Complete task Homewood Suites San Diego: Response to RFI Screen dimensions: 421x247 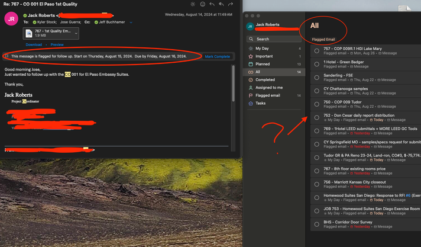pos(317,197)
